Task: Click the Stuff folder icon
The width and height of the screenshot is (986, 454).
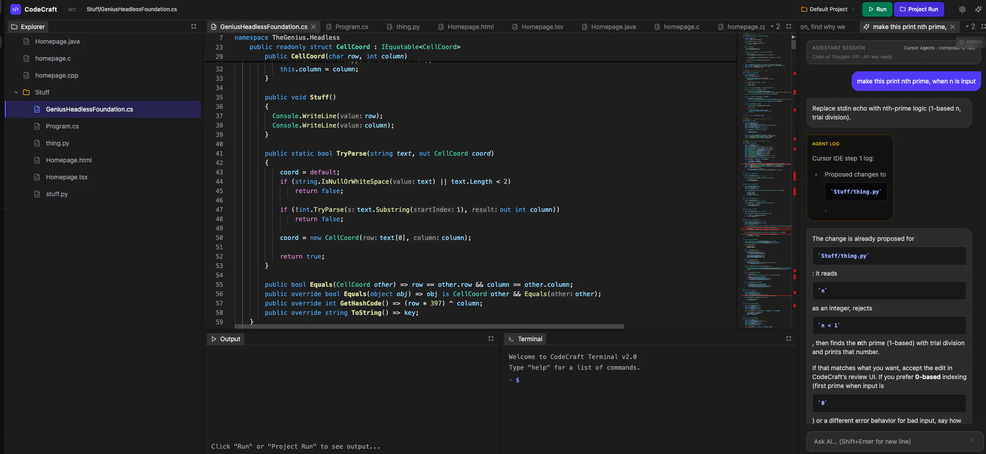Action: coord(26,92)
